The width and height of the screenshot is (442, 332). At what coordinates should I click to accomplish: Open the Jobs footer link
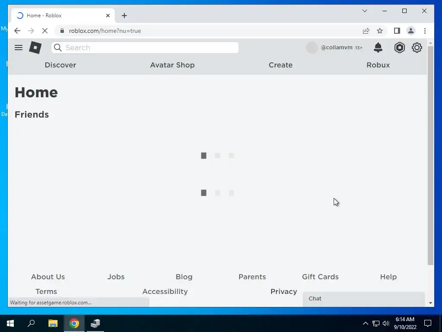click(116, 277)
